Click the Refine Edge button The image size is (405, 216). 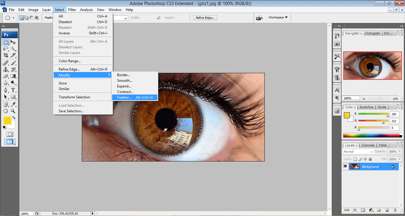[205, 18]
